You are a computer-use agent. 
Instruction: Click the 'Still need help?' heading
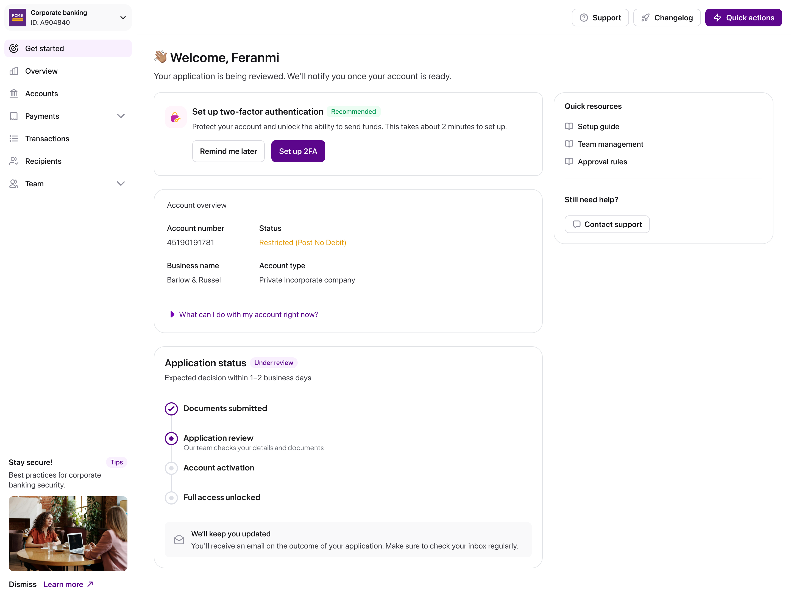pos(591,200)
